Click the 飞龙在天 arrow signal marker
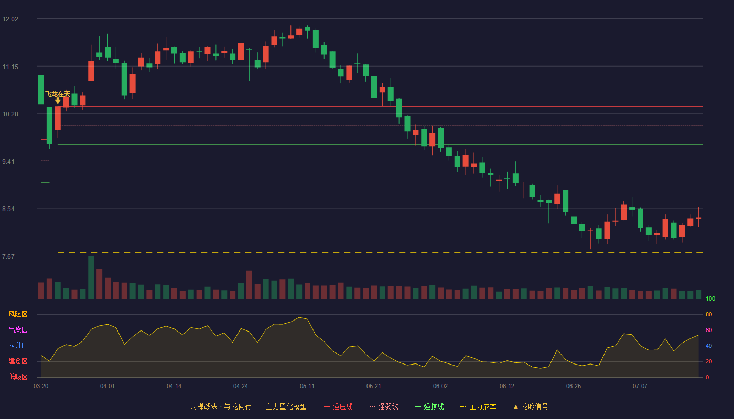734x419 pixels. (58, 100)
